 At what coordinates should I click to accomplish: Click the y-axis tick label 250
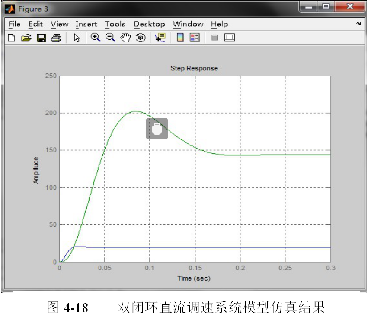(51, 76)
